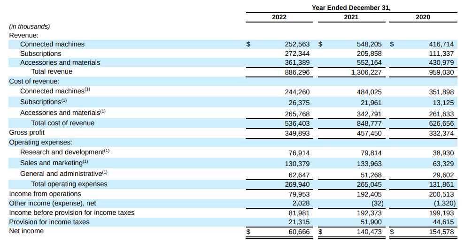Click the 'Sales and marketing' row label
Image resolution: width=464 pixels, height=243 pixels.
54,163
